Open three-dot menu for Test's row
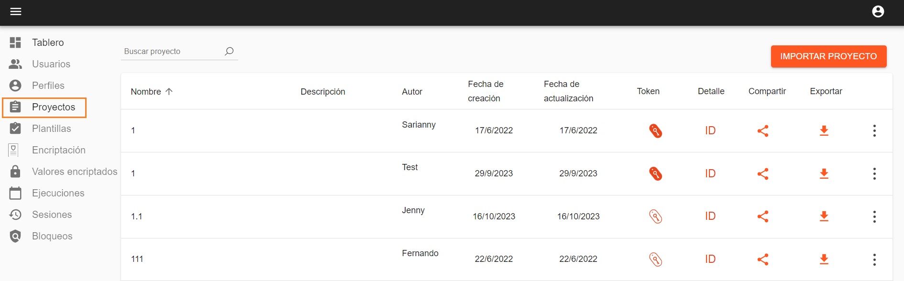The height and width of the screenshot is (281, 904). [x=874, y=173]
